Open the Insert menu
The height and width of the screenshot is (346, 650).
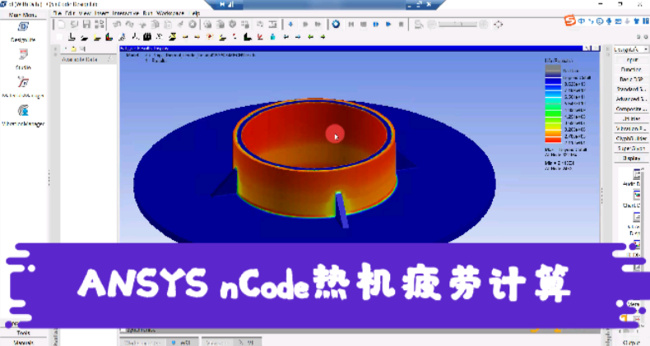tap(100, 13)
